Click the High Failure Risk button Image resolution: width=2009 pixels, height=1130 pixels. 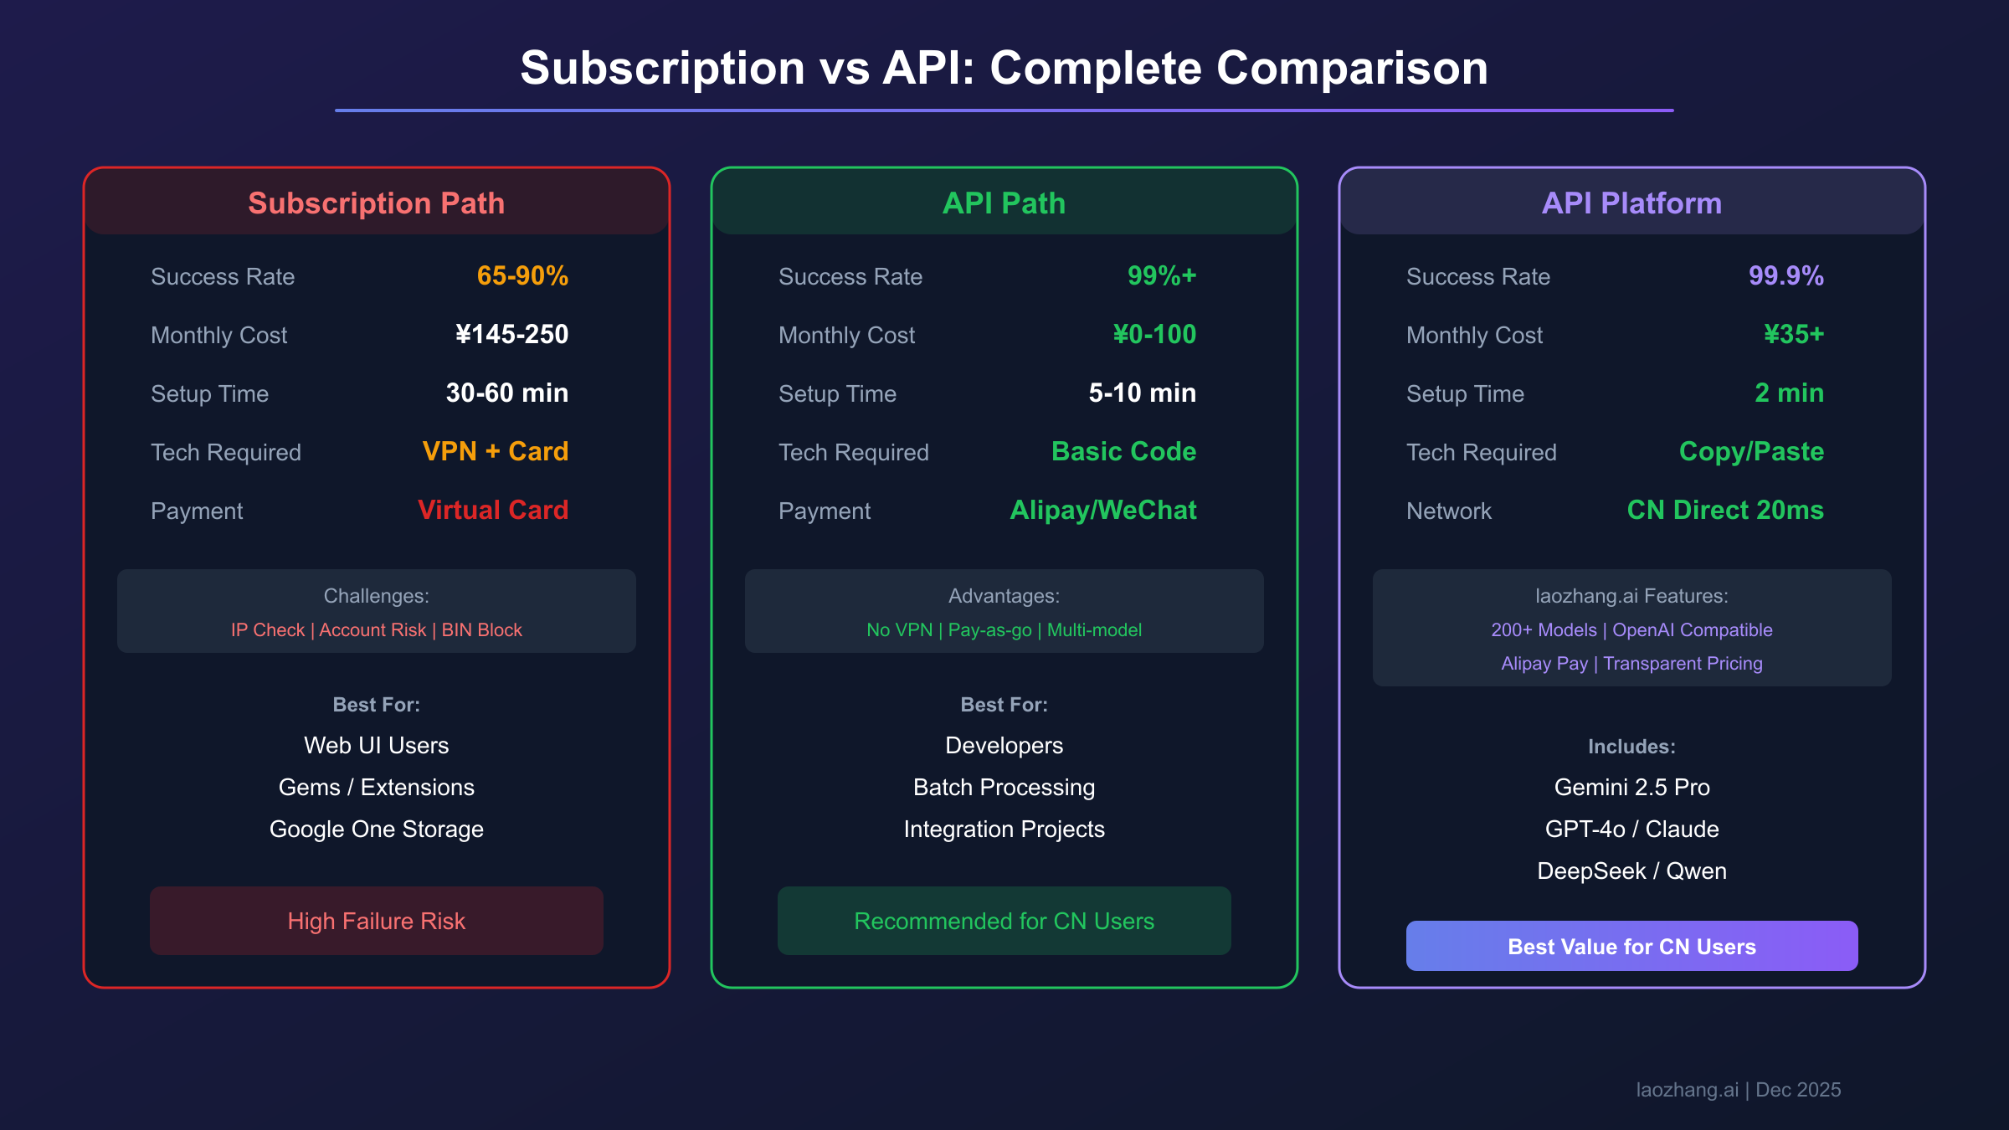376,921
